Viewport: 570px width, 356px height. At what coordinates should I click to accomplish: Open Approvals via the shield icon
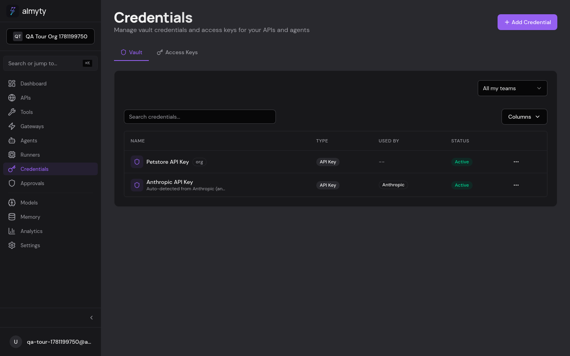[x=12, y=183]
